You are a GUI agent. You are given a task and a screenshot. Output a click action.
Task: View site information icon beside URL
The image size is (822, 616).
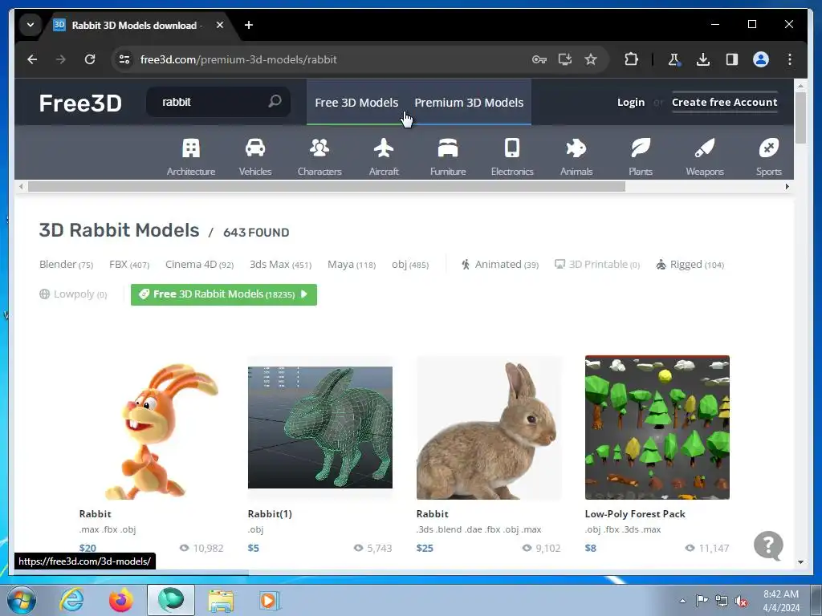(124, 59)
